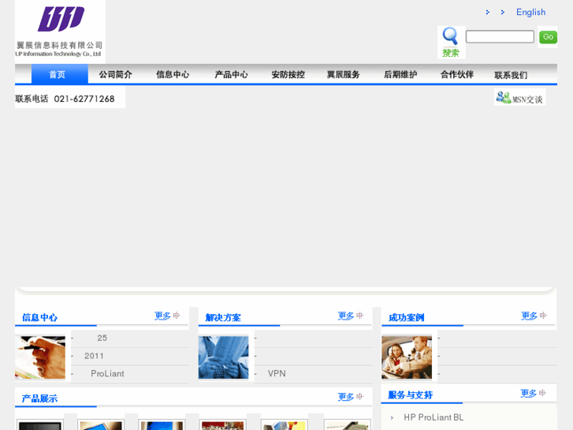
Task: Click the 成功案例 section heading
Action: (407, 317)
